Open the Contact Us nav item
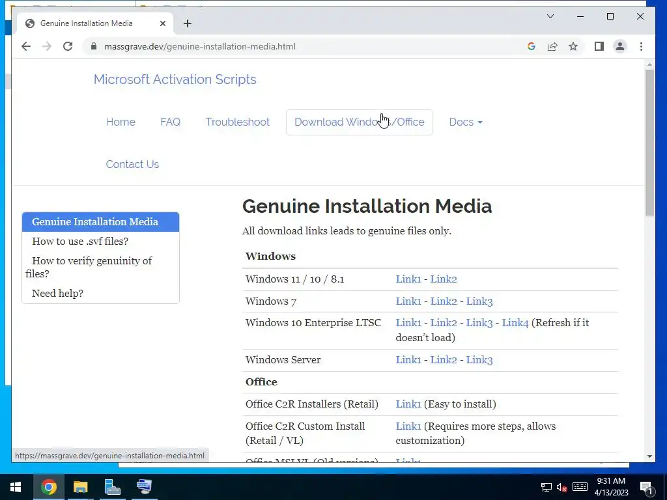Screen dimensions: 667x500 (x=132, y=164)
